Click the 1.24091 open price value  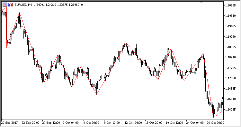tap(39, 5)
